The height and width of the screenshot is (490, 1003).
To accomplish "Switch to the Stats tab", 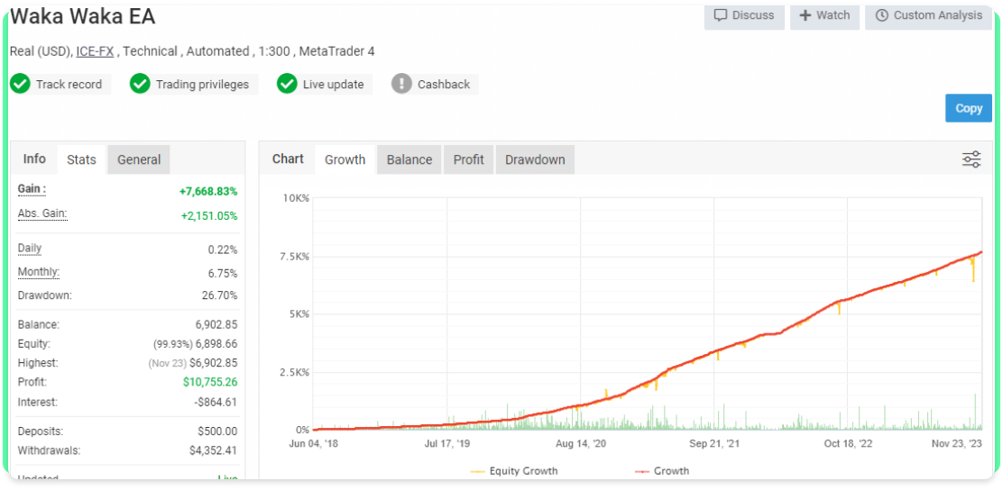I will click(81, 159).
